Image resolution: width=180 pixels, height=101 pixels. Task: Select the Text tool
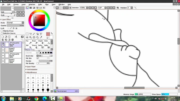click(41, 34)
